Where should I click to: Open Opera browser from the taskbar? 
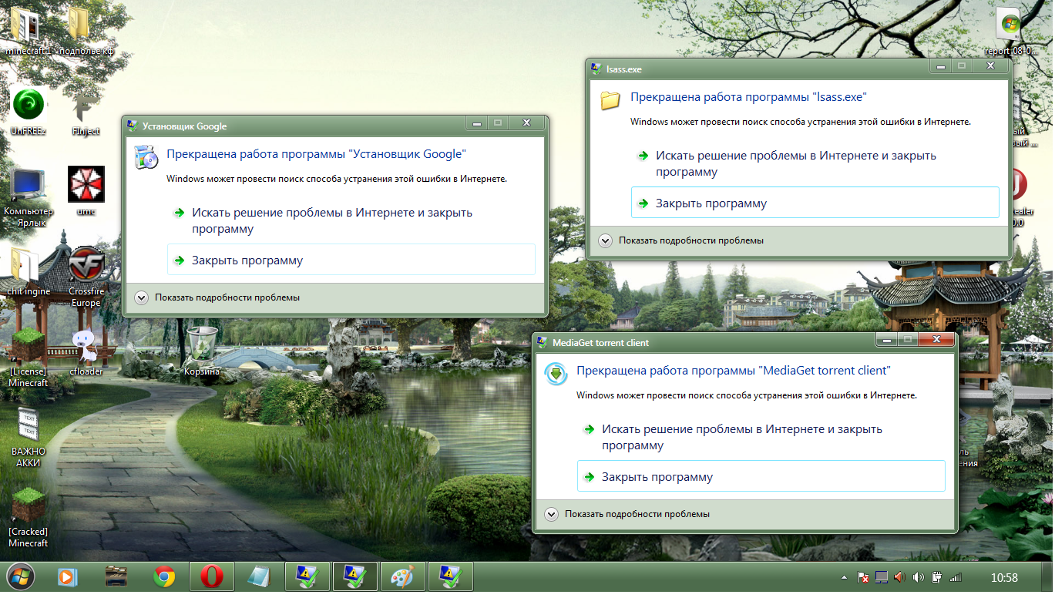212,576
